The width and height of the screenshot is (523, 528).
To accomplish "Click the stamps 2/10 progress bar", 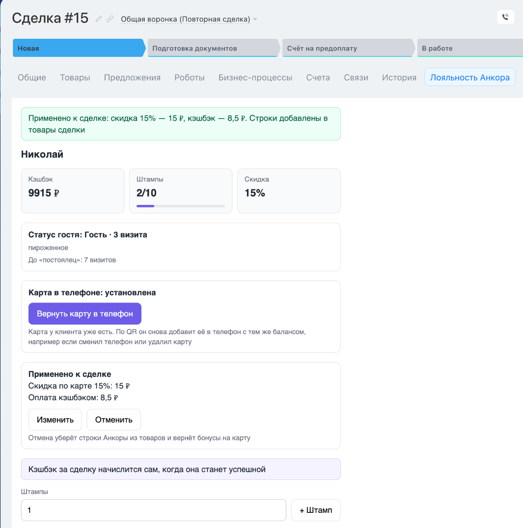I will coord(181,206).
